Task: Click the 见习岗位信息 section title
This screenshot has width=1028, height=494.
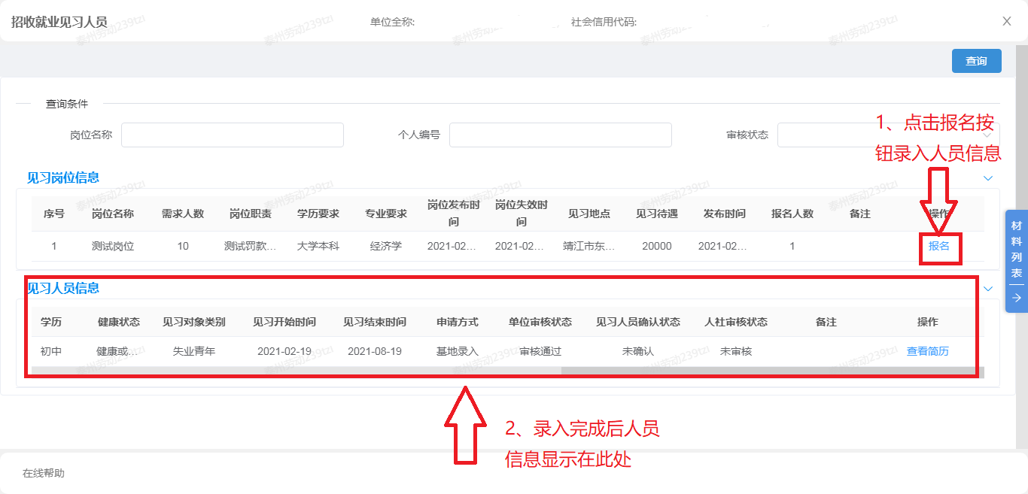Action: pyautogui.click(x=63, y=178)
